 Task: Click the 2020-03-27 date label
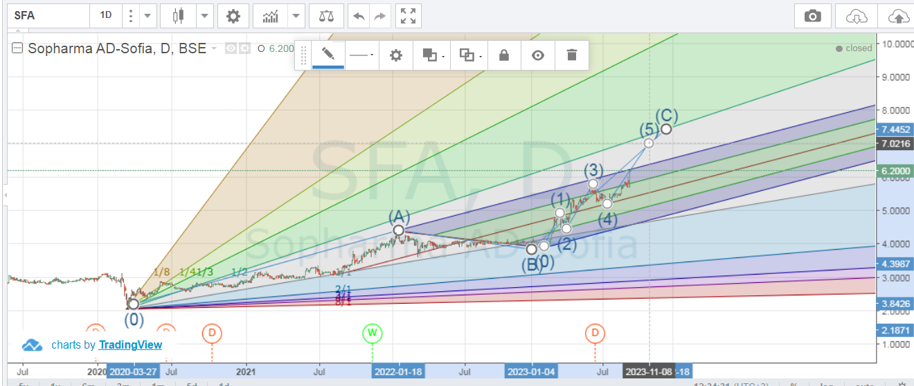point(134,371)
